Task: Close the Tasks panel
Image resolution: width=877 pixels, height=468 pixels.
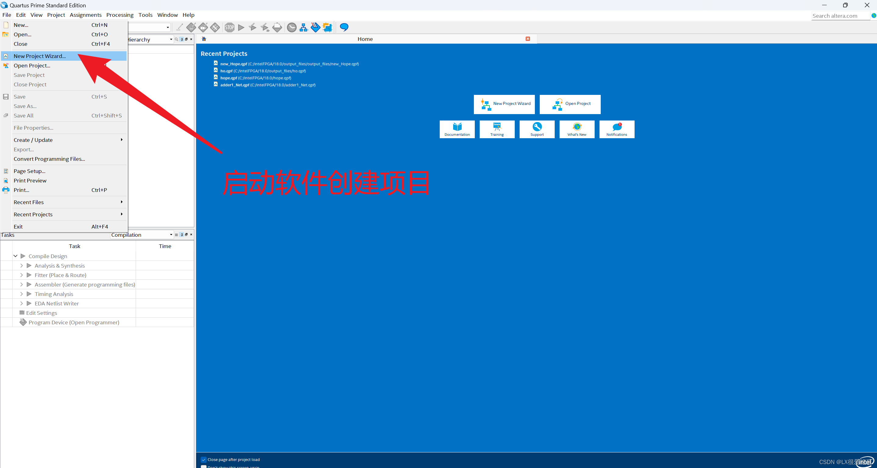Action: point(191,235)
